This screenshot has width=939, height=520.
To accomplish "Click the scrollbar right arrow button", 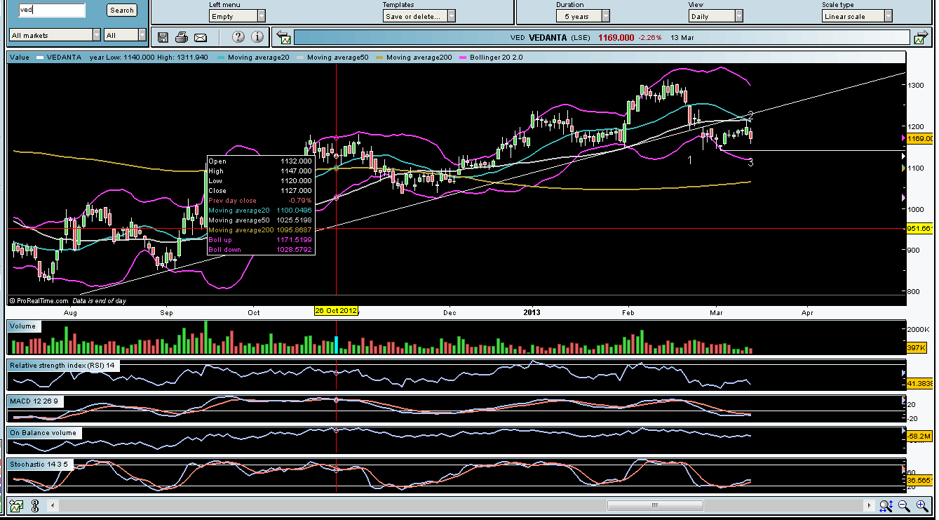I will coord(870,505).
